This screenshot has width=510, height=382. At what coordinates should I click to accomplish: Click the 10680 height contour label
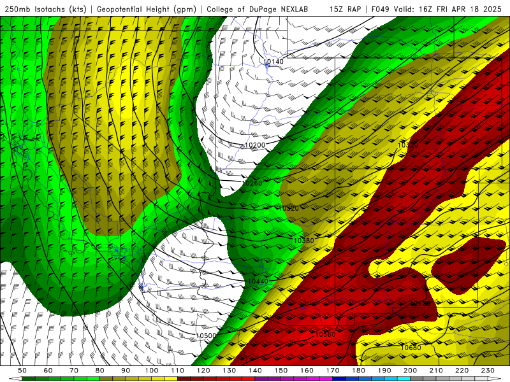click(411, 348)
